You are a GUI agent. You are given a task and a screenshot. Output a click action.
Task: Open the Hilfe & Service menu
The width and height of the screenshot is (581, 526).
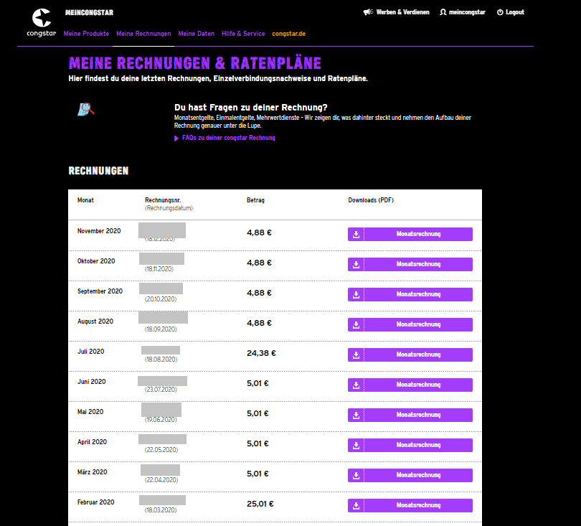click(243, 34)
